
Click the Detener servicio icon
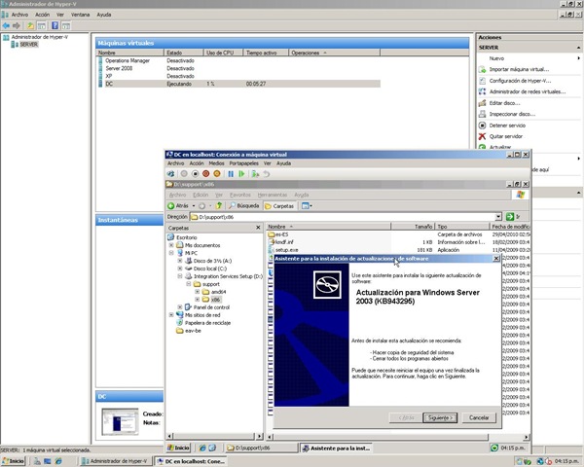click(x=483, y=126)
